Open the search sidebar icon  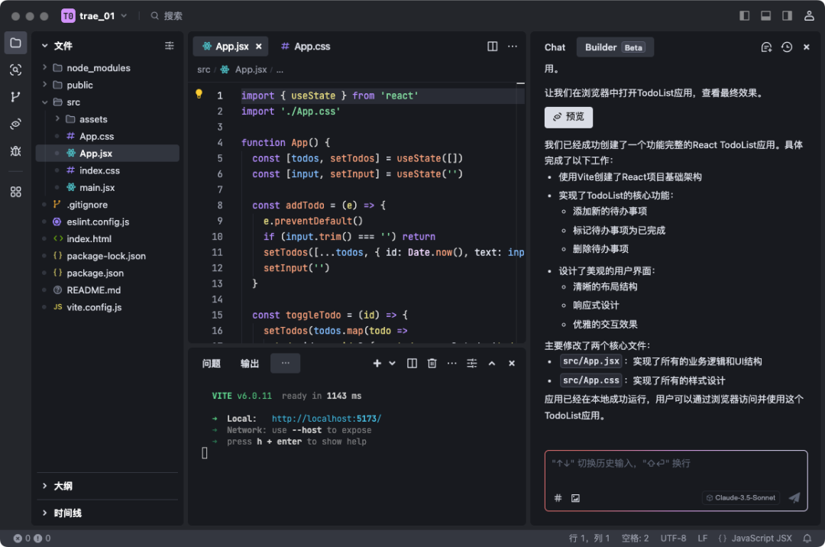click(16, 70)
